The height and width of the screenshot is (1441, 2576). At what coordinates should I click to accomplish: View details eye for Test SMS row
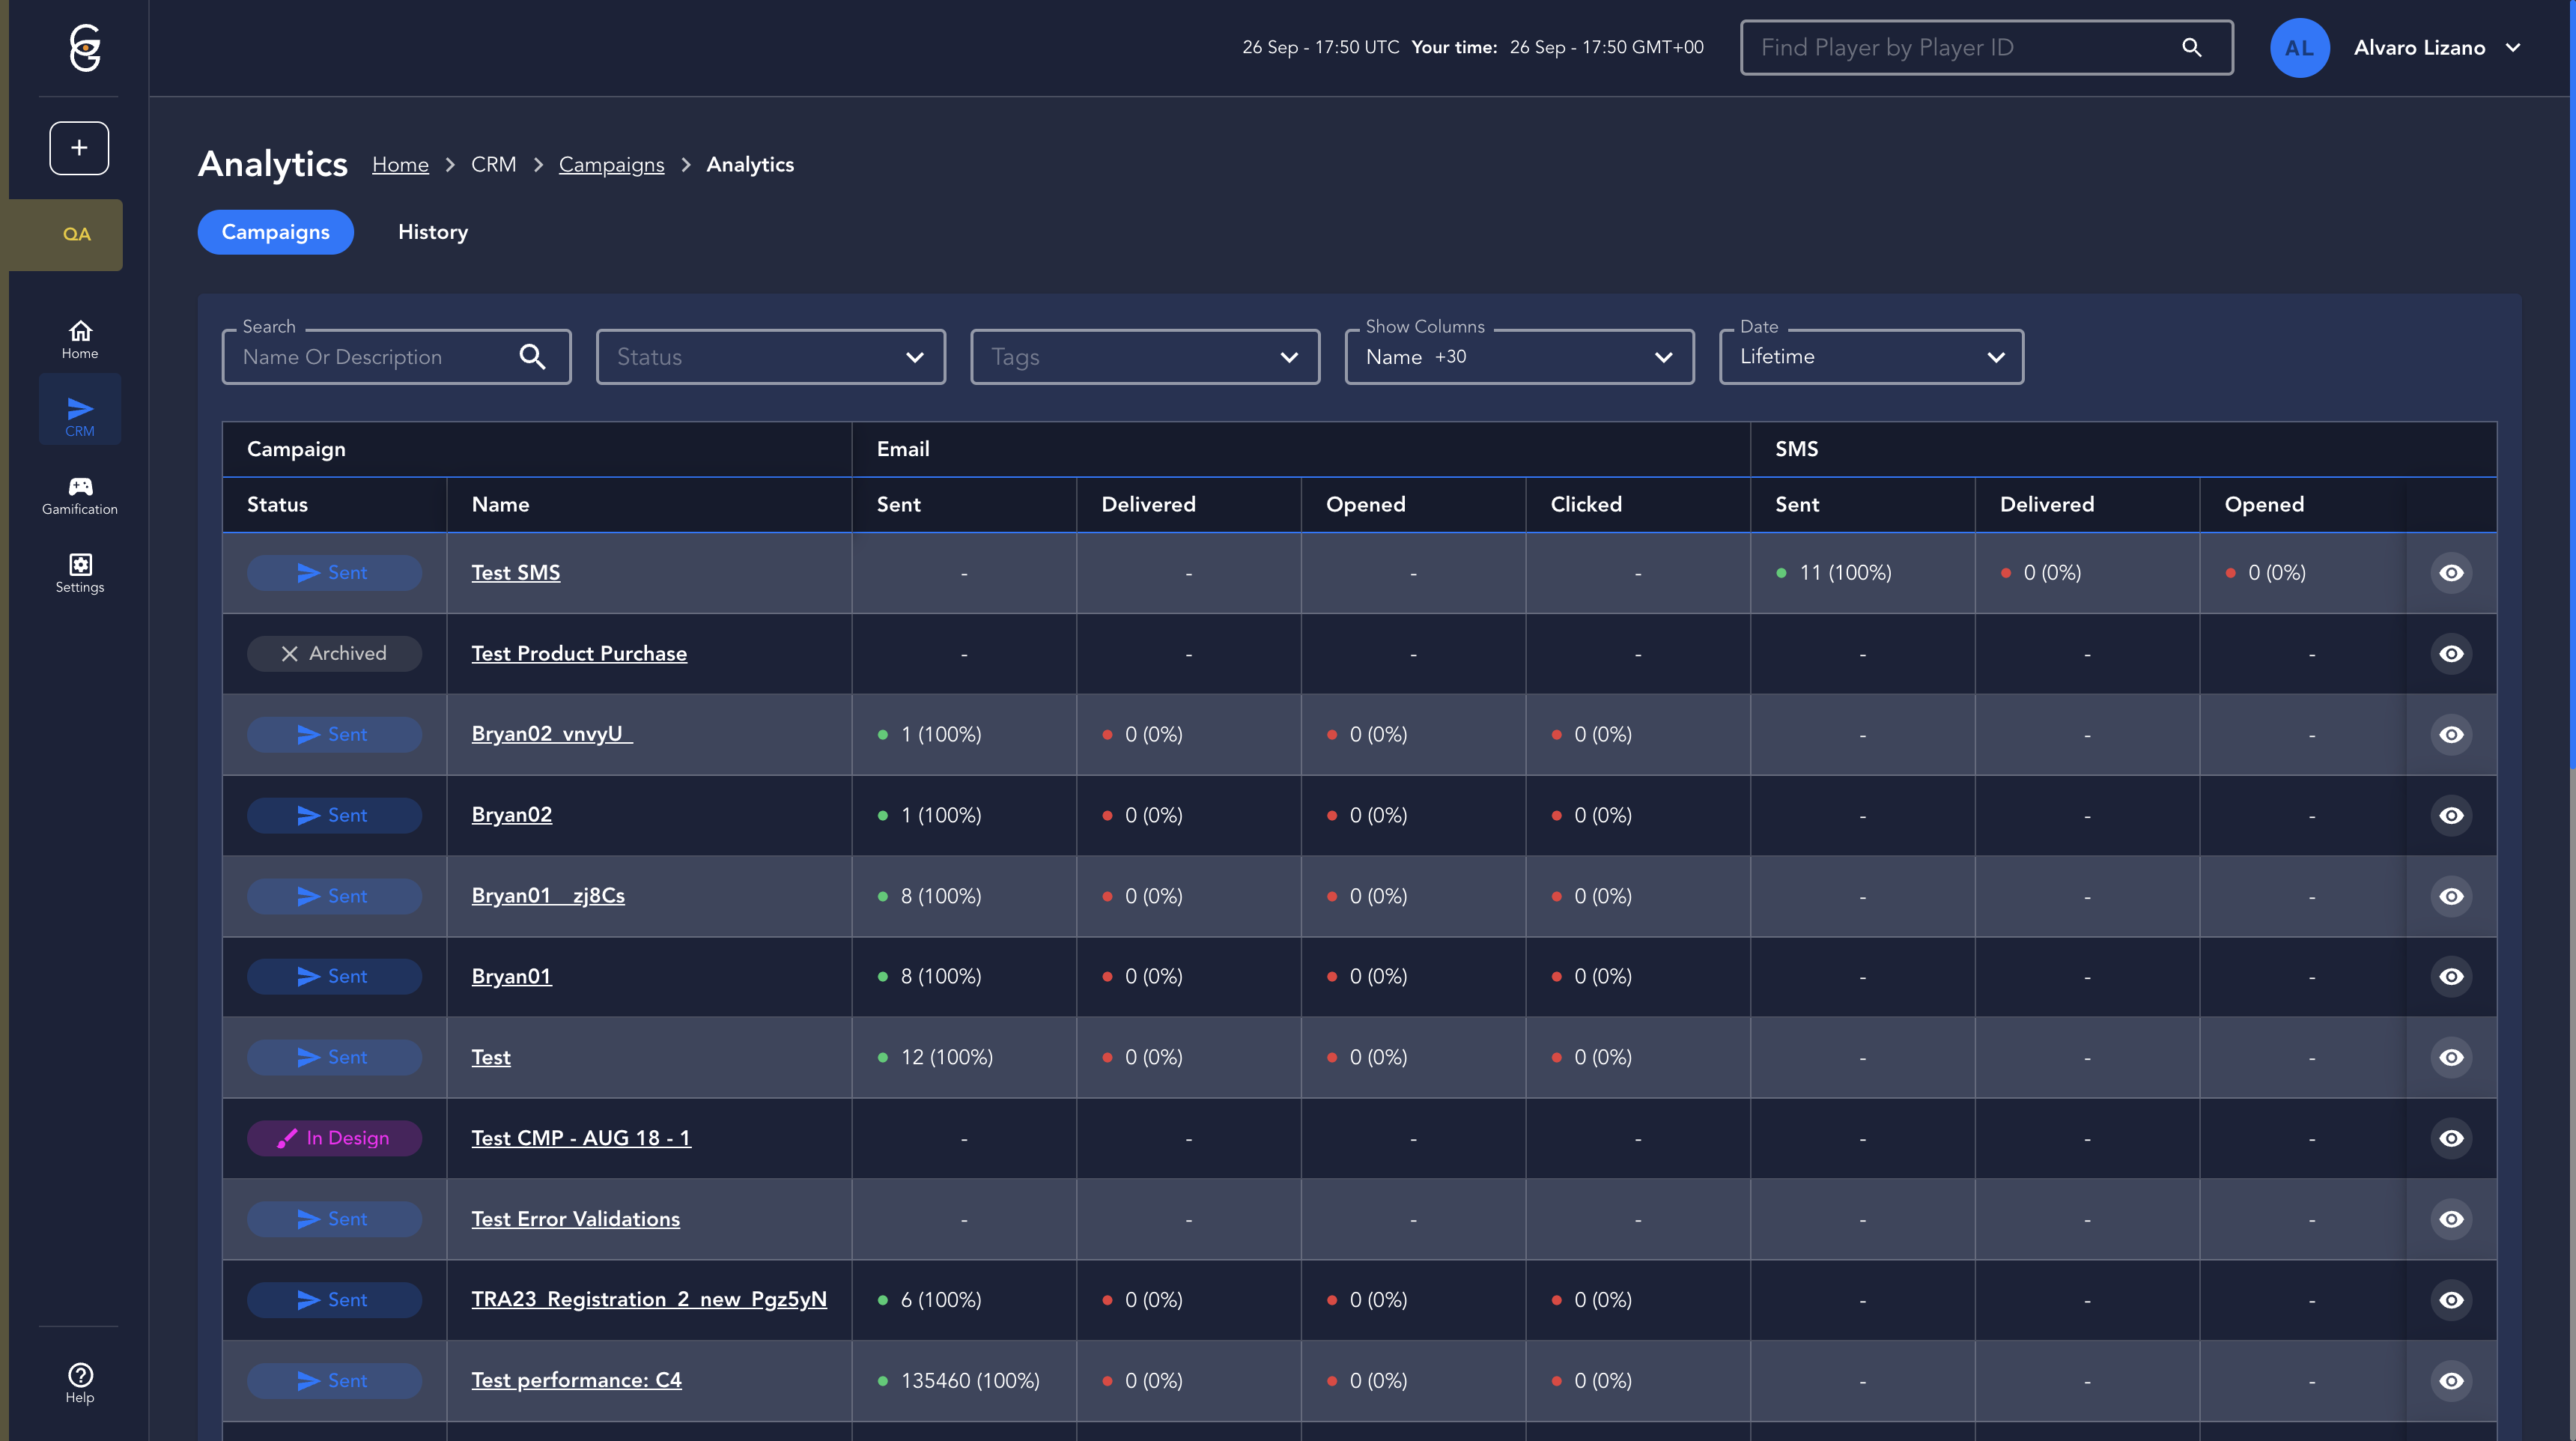coord(2451,573)
